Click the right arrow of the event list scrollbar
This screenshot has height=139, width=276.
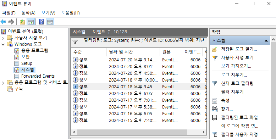(x=204, y=132)
